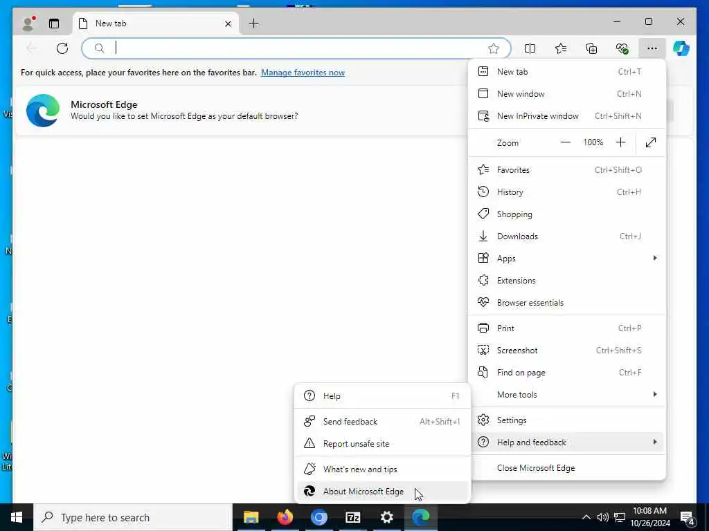Click the Refresh page icon

pyautogui.click(x=62, y=48)
